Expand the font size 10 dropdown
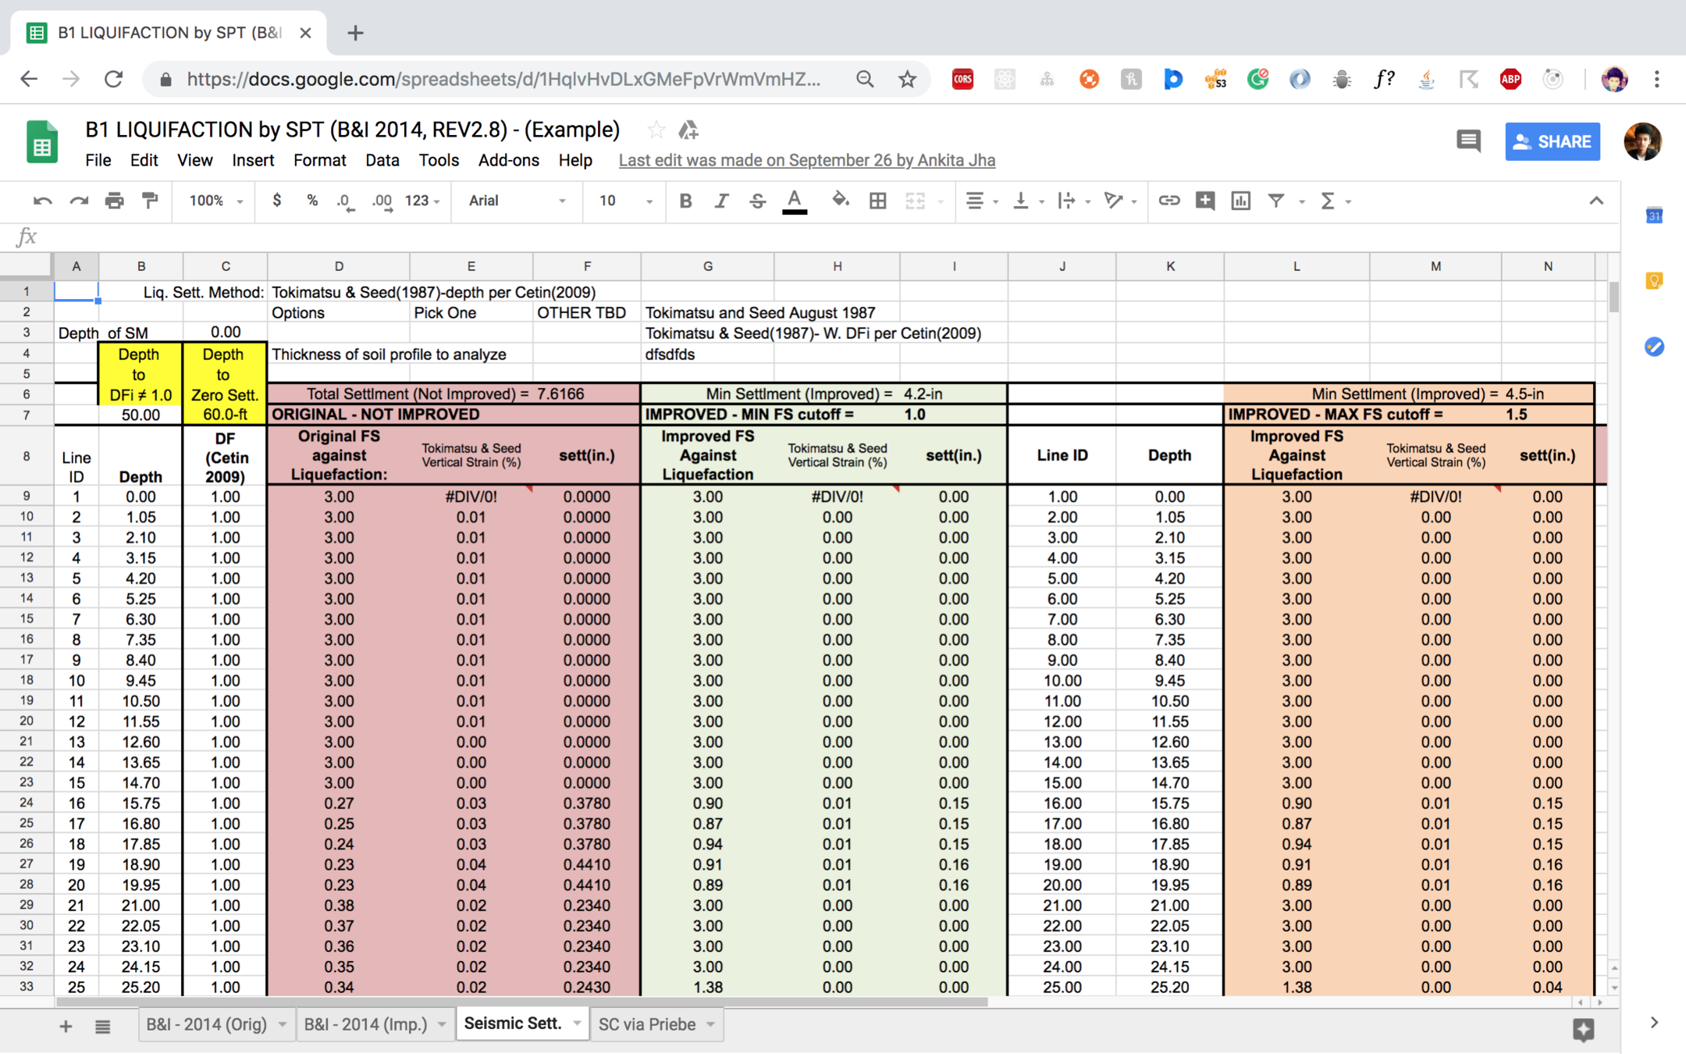This screenshot has height=1054, width=1686. click(625, 201)
